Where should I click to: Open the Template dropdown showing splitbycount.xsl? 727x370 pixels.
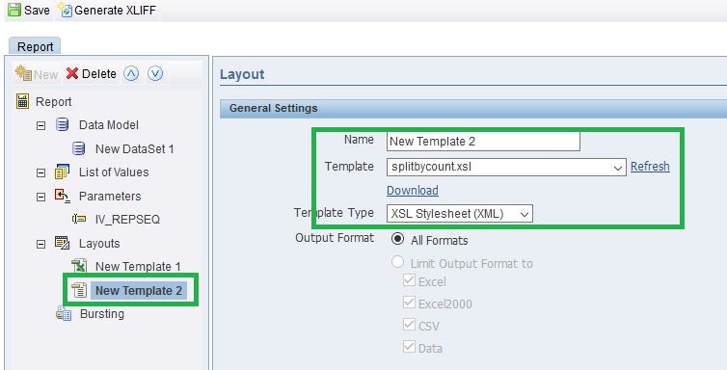[506, 167]
